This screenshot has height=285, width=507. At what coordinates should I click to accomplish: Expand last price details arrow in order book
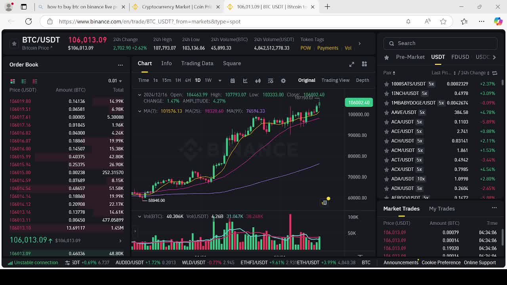[120, 241]
